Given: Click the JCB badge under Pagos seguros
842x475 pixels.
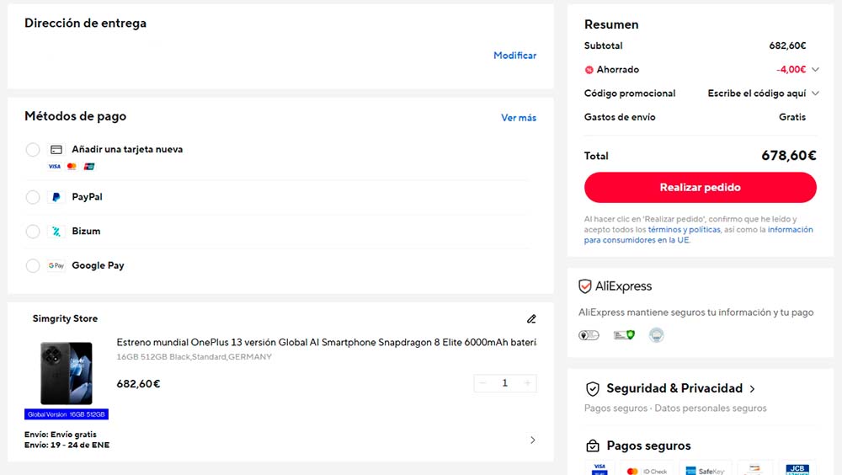Looking at the screenshot, I should 797,468.
